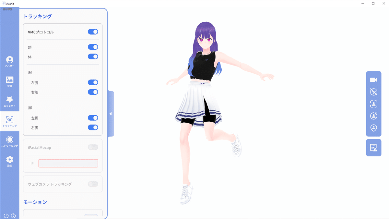Click the avatar pose reset icon
This screenshot has width=389, height=219.
point(373,116)
